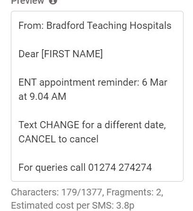Image resolution: width=193 pixels, height=211 pixels.
Task: Click 'for a different date' text
Action: click(124, 125)
